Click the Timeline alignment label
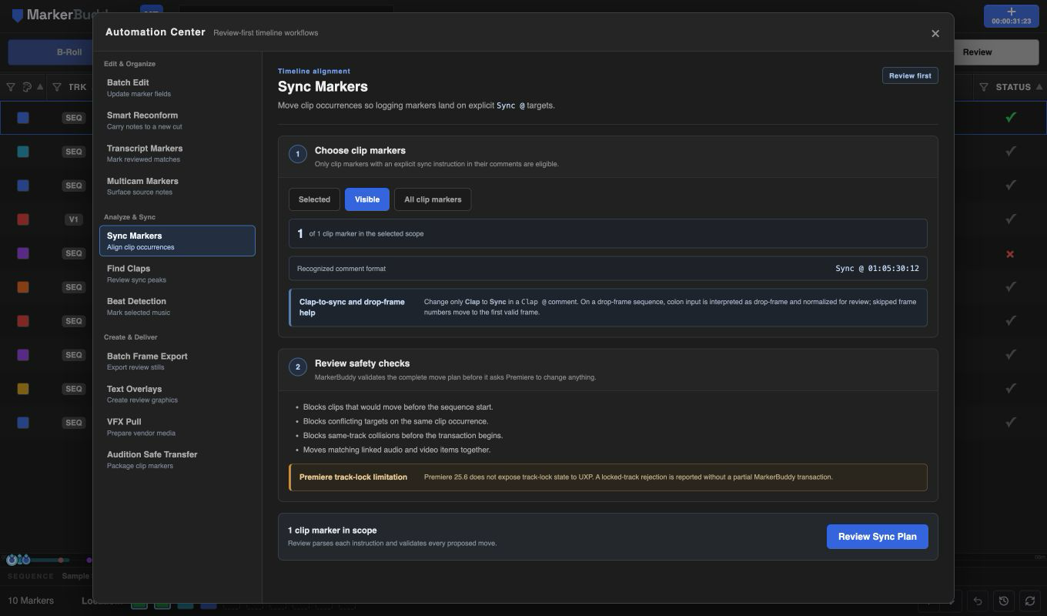1047x616 pixels. 314,71
